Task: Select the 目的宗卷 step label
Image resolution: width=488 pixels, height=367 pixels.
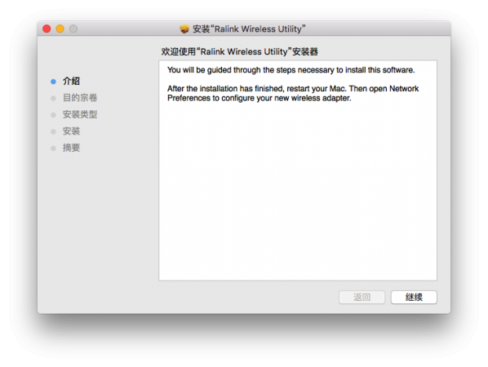Action: coord(80,98)
